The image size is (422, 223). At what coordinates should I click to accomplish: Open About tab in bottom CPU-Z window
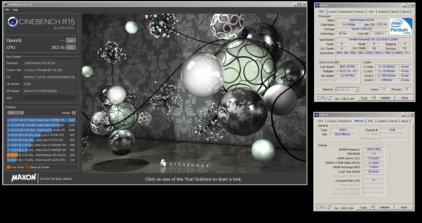coord(405,121)
